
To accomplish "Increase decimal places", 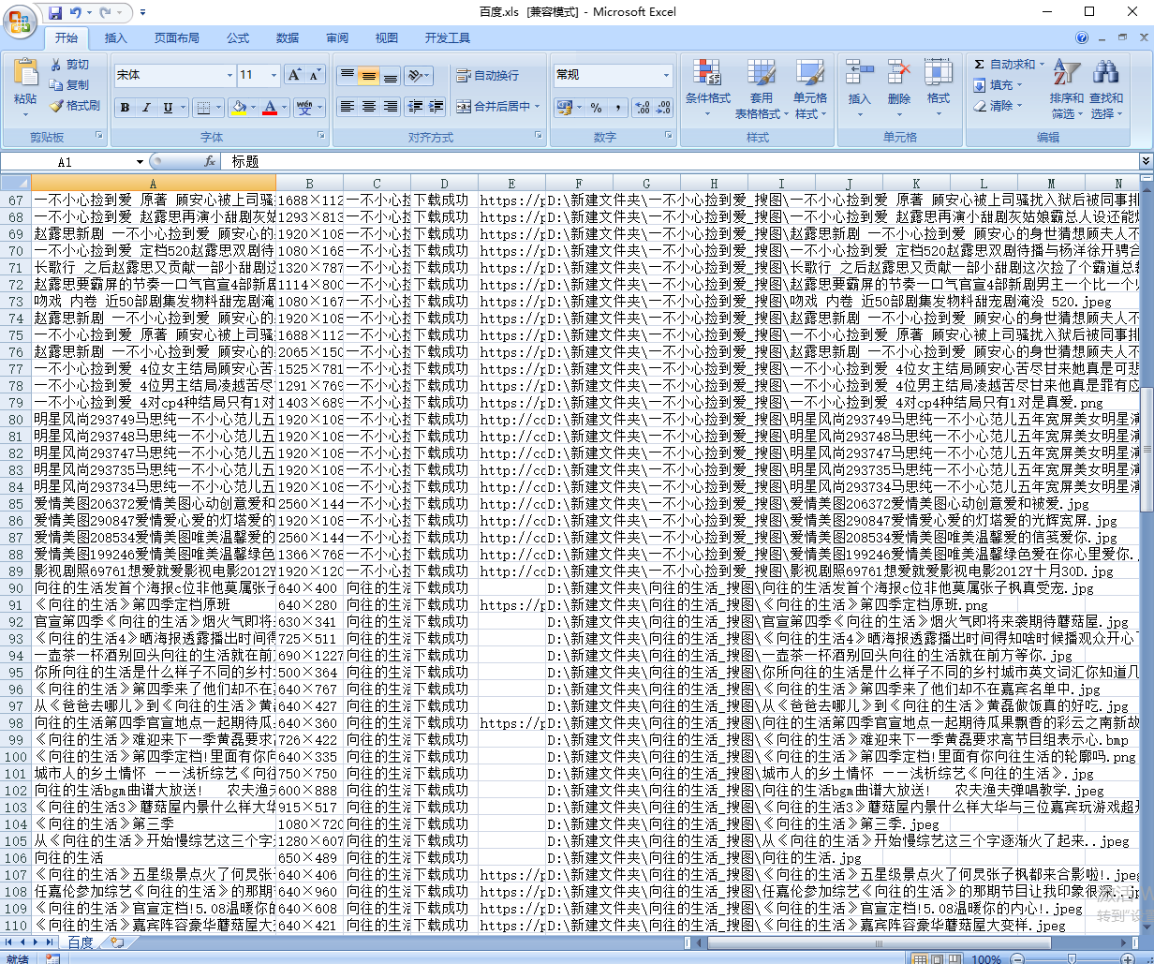I will pyautogui.click(x=642, y=108).
